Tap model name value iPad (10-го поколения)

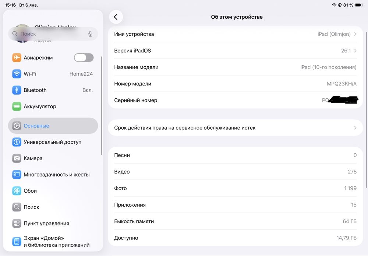point(328,67)
